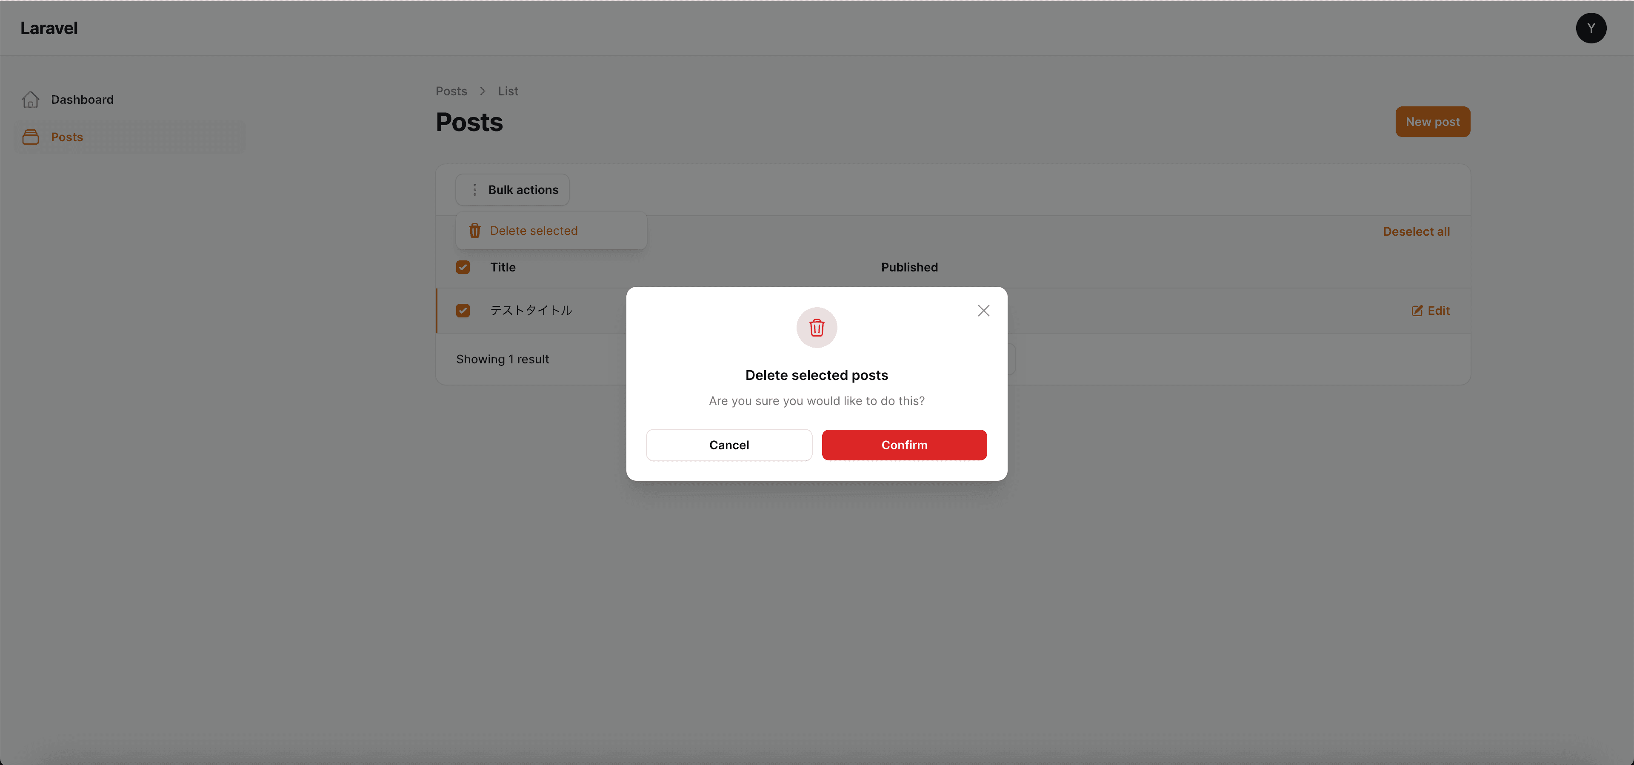The image size is (1634, 765).
Task: Click List breadcrumb item
Action: pyautogui.click(x=508, y=91)
